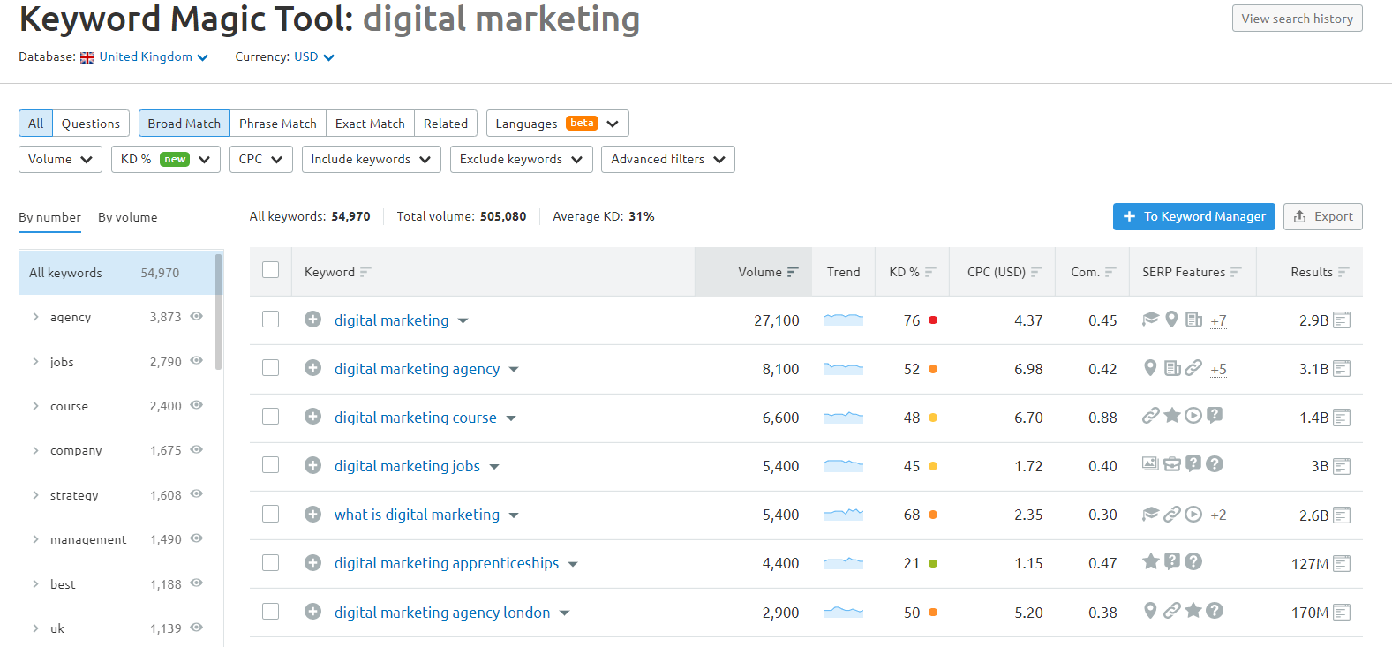Select the Broad Match tab
The height and width of the screenshot is (647, 1392).
184,124
